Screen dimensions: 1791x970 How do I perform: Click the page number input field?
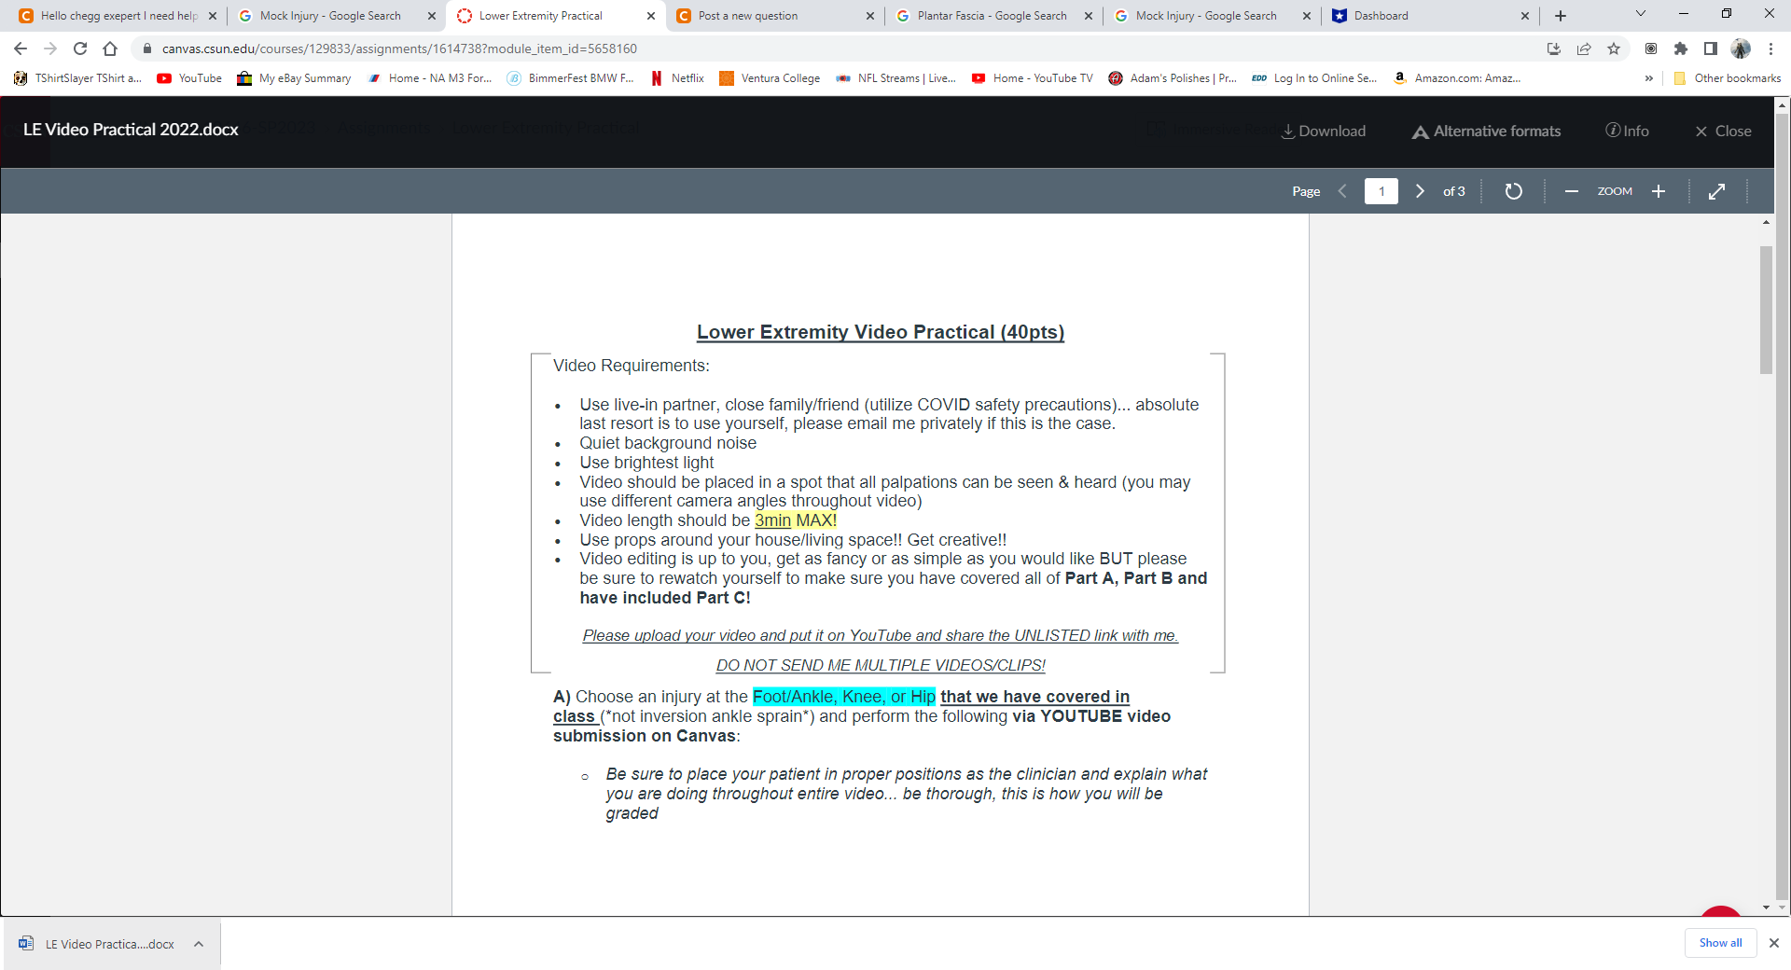pyautogui.click(x=1381, y=191)
